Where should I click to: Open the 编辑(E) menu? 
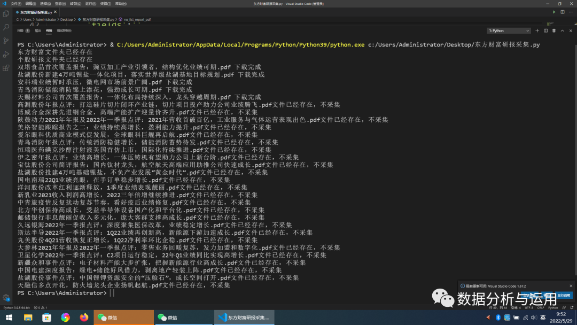30,4
